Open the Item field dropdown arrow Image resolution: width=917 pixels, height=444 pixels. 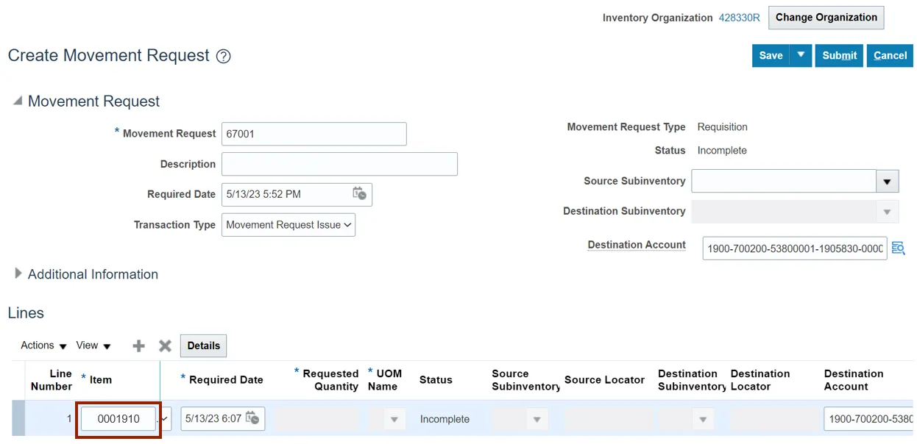pos(166,419)
